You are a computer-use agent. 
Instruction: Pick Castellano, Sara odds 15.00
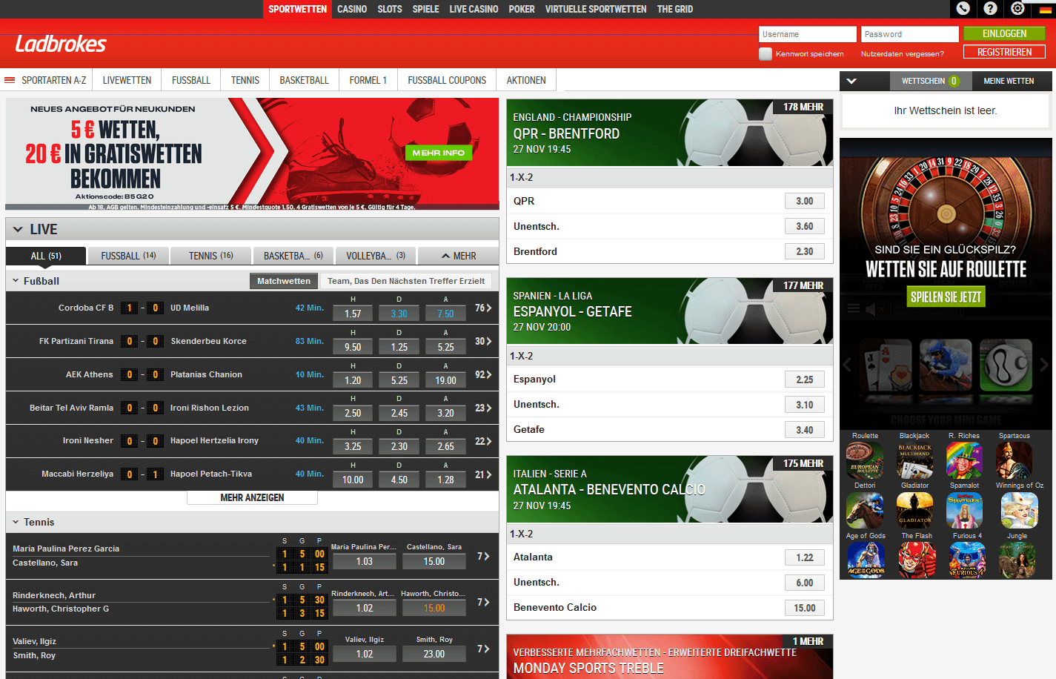434,562
